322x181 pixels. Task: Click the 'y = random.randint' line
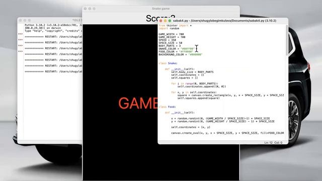pyautogui.click(x=223, y=121)
